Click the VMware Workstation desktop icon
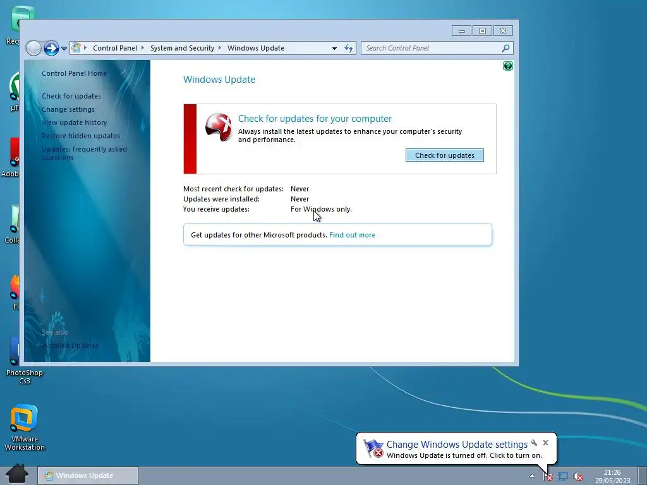This screenshot has height=485, width=647. tap(25, 428)
